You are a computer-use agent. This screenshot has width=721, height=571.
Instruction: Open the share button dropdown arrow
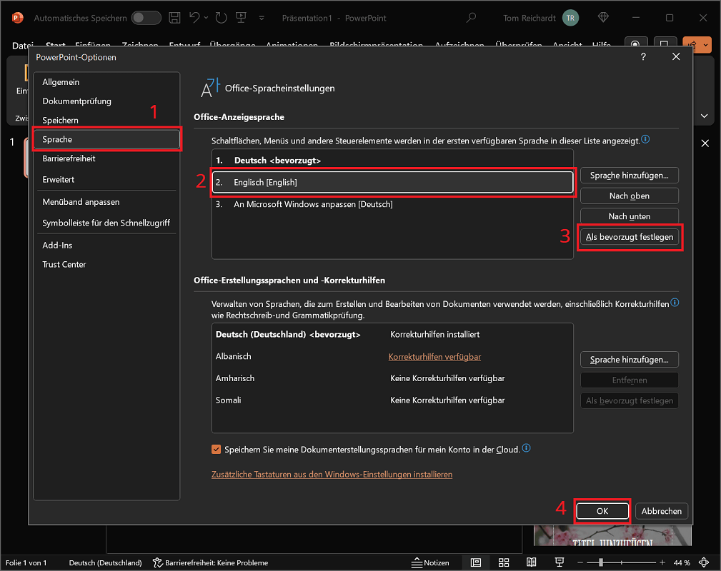click(706, 45)
